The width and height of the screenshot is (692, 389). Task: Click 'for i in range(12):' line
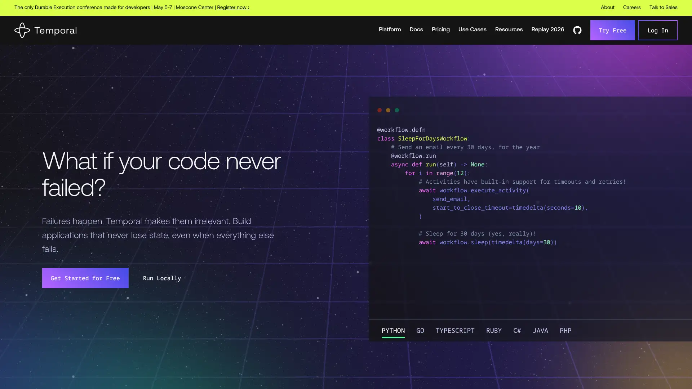(438, 173)
